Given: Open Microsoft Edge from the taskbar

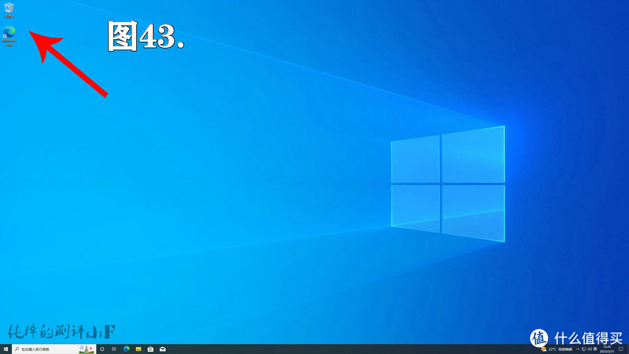Looking at the screenshot, I should [x=125, y=349].
